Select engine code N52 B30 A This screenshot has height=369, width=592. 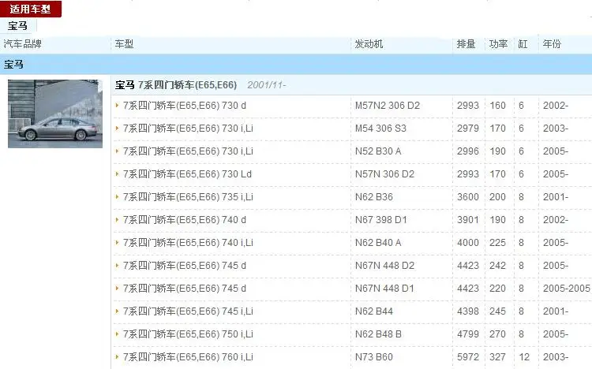[378, 151]
